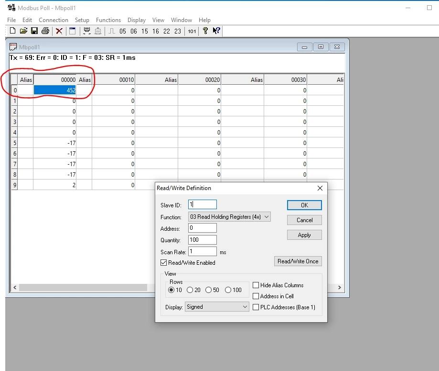Click the Apply button

[304, 235]
